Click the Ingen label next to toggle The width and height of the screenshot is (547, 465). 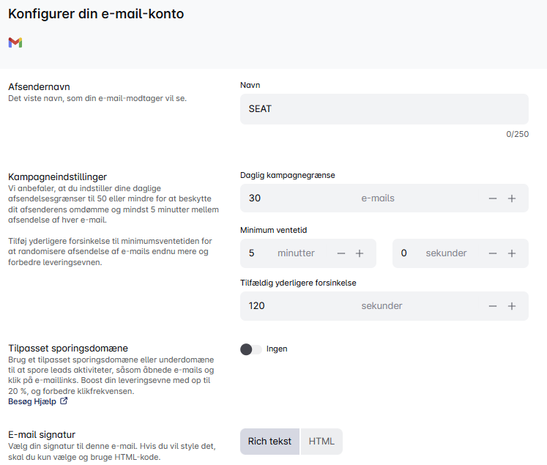tap(277, 349)
